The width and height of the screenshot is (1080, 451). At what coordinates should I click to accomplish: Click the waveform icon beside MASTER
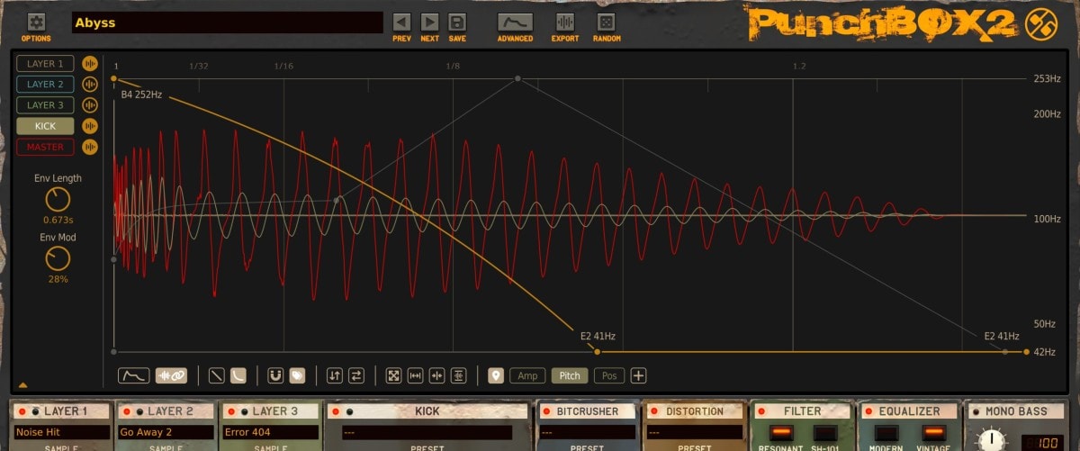89,147
